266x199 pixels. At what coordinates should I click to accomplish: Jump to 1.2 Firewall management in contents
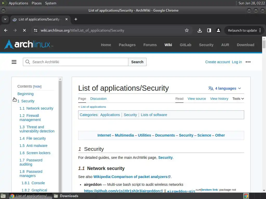(x=30, y=118)
